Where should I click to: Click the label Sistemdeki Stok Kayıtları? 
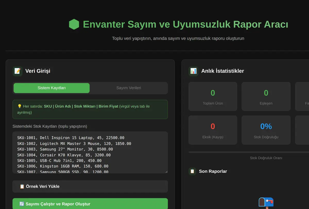[x=50, y=126]
